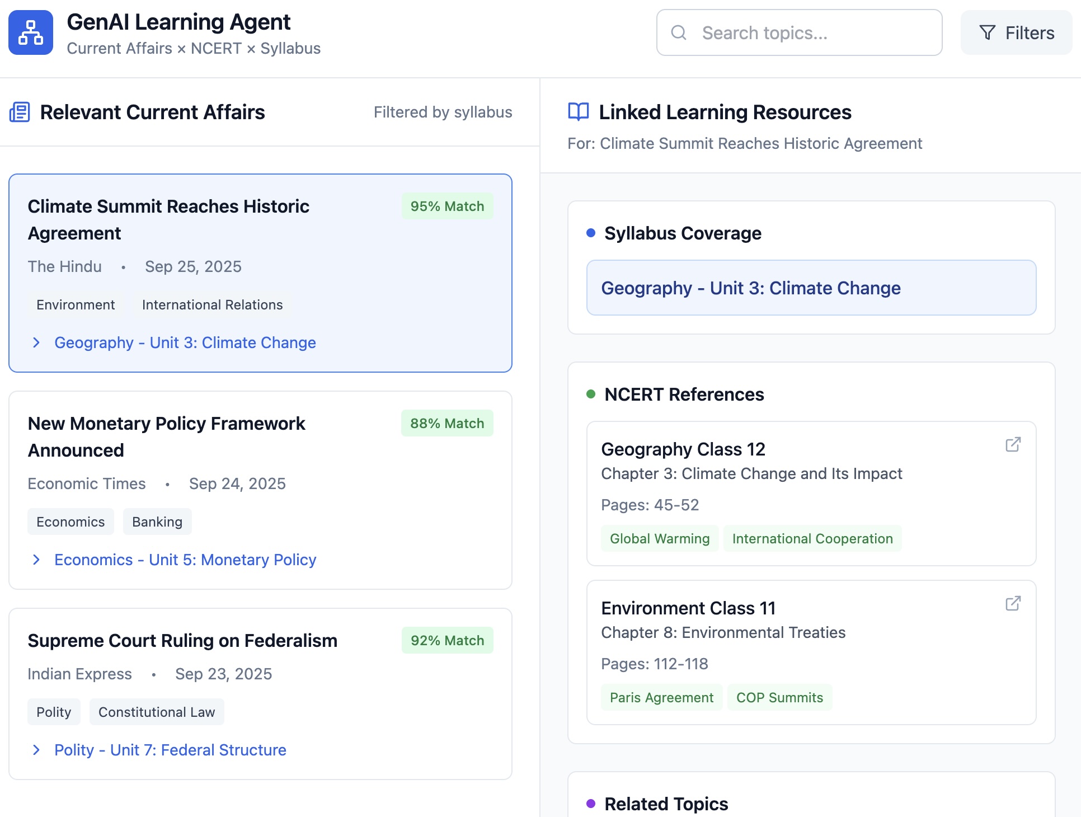The image size is (1081, 817).
Task: Click the 95% Match badge
Action: [447, 206]
